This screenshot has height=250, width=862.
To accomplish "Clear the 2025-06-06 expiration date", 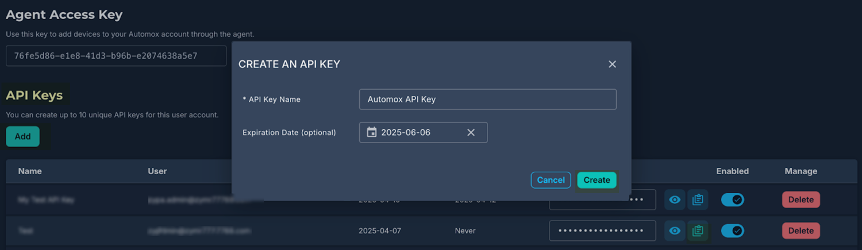I will (x=471, y=132).
